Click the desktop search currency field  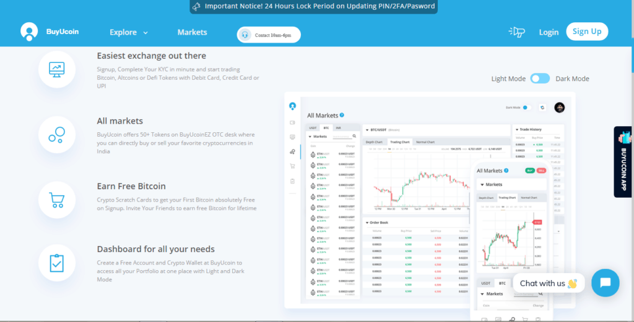tap(342, 137)
